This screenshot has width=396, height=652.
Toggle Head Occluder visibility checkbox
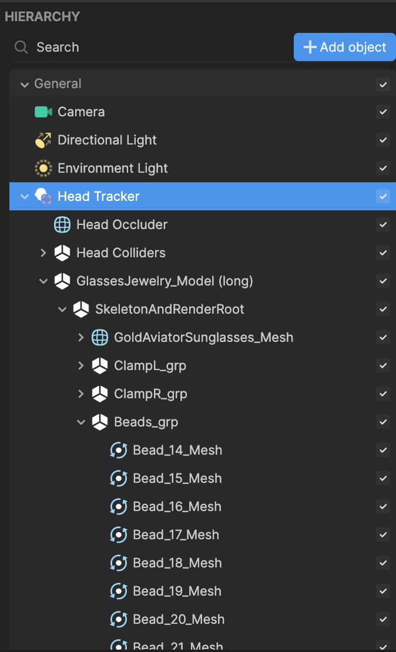383,224
